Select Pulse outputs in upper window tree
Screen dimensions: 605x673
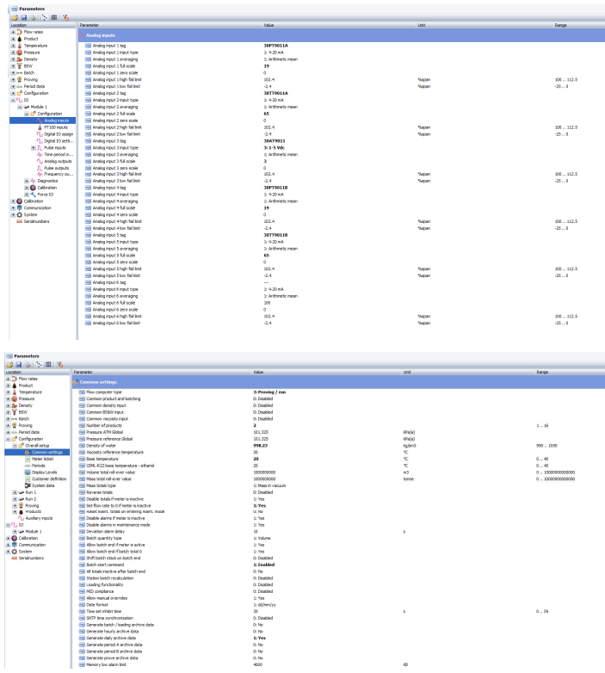(x=56, y=168)
